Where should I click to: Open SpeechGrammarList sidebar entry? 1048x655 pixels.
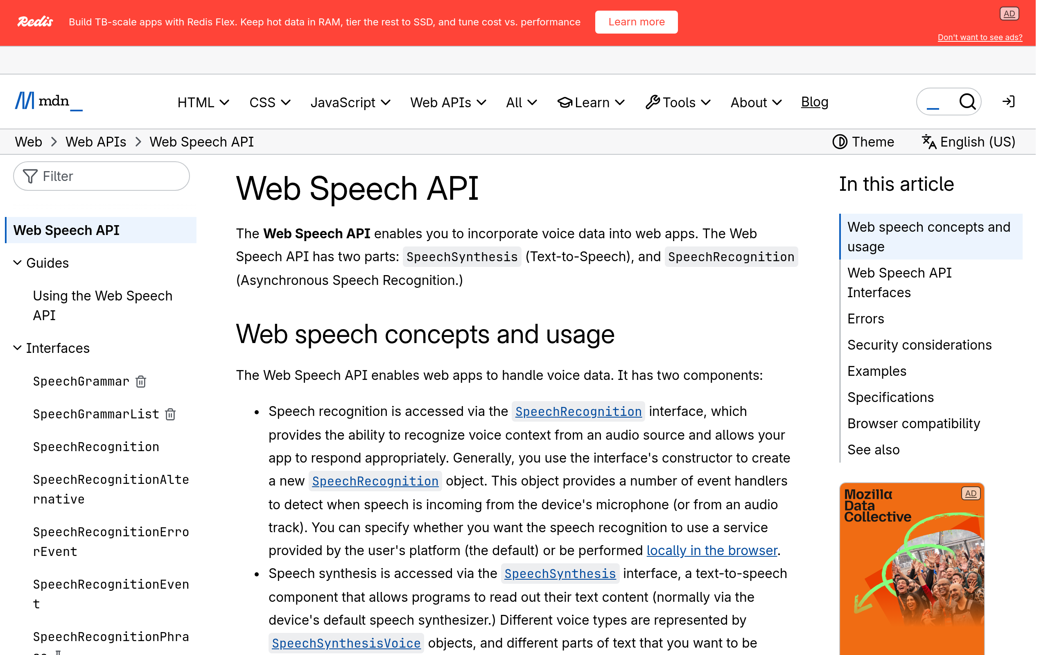pyautogui.click(x=96, y=414)
